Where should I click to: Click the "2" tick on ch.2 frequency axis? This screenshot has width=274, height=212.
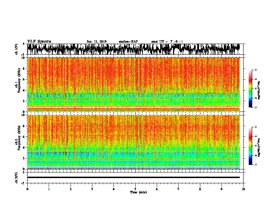[x=24, y=158]
